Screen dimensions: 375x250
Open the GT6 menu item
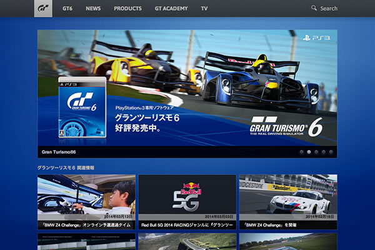coord(67,8)
